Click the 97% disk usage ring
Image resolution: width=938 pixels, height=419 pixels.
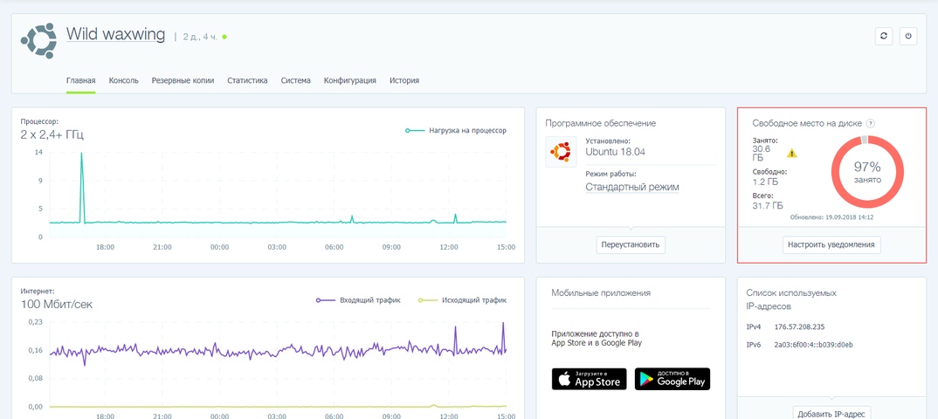867,171
